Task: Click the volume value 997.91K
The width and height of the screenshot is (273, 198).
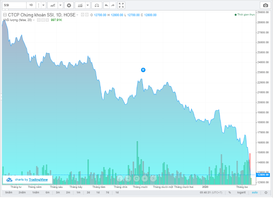Action: (56, 20)
